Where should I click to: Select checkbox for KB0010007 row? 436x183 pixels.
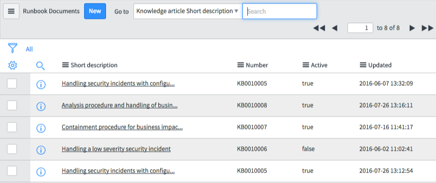(x=12, y=127)
